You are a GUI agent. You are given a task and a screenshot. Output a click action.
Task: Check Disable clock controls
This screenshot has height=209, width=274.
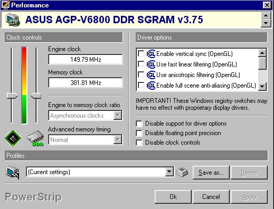[139, 142]
